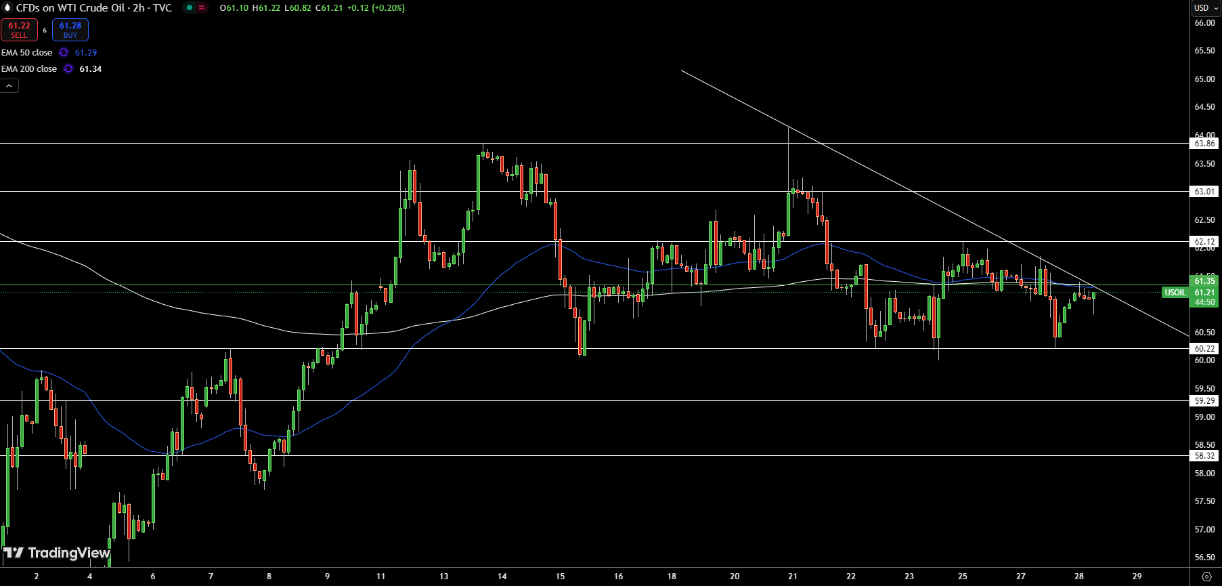The image size is (1222, 586).
Task: Click the date label 25 on time axis
Action: [x=963, y=577]
